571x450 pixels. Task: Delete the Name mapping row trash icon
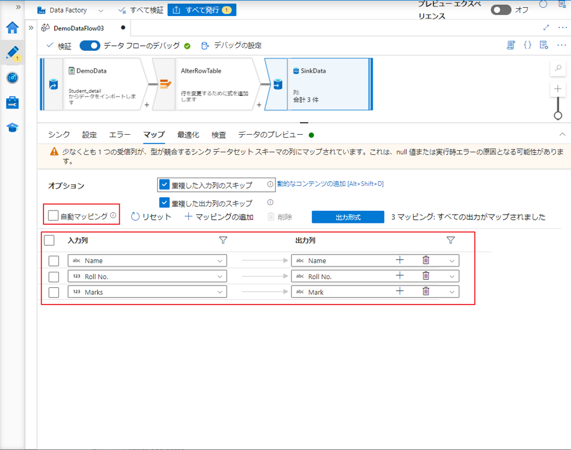tap(426, 260)
